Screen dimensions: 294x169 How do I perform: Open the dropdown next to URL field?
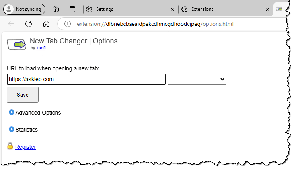[197, 79]
